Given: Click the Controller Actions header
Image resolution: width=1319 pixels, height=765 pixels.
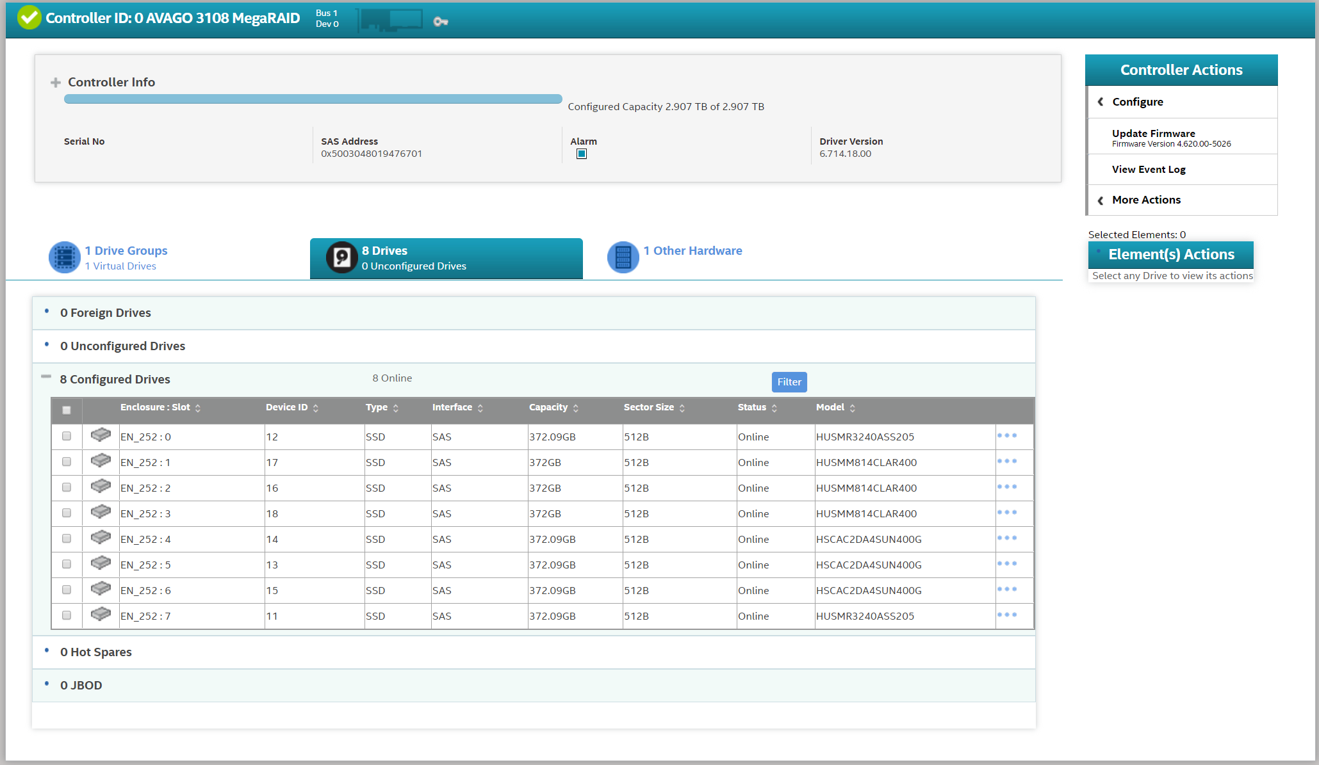Looking at the screenshot, I should click(1181, 70).
